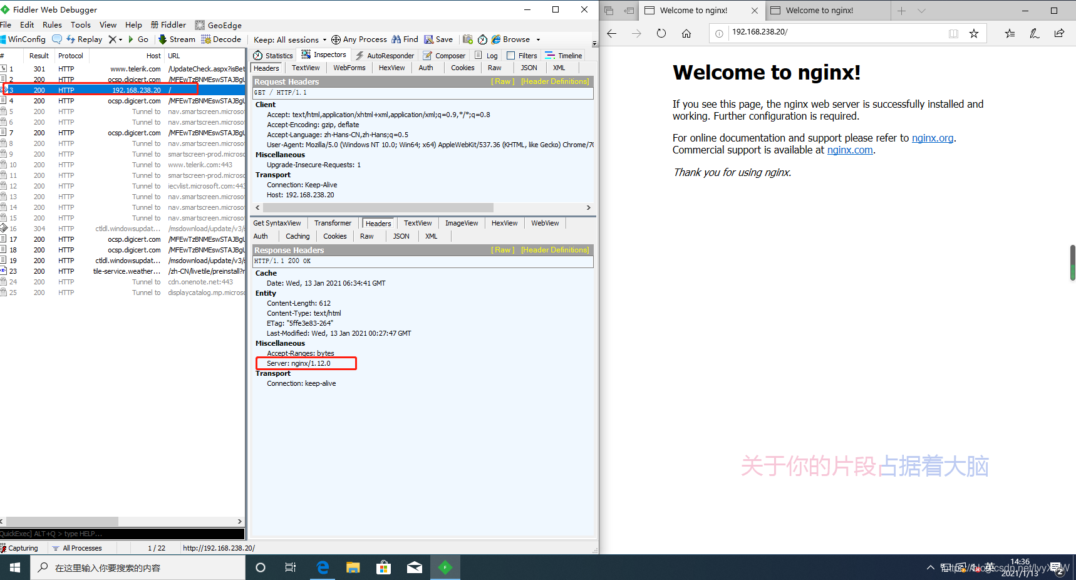Add page to Edge favorites star
This screenshot has height=580, width=1076.
point(974,33)
